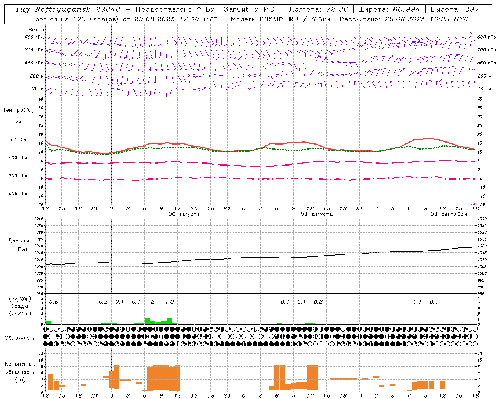This screenshot has height=399, width=498.
Task: Click the Конвективн. panel label
Action: coord(20,364)
